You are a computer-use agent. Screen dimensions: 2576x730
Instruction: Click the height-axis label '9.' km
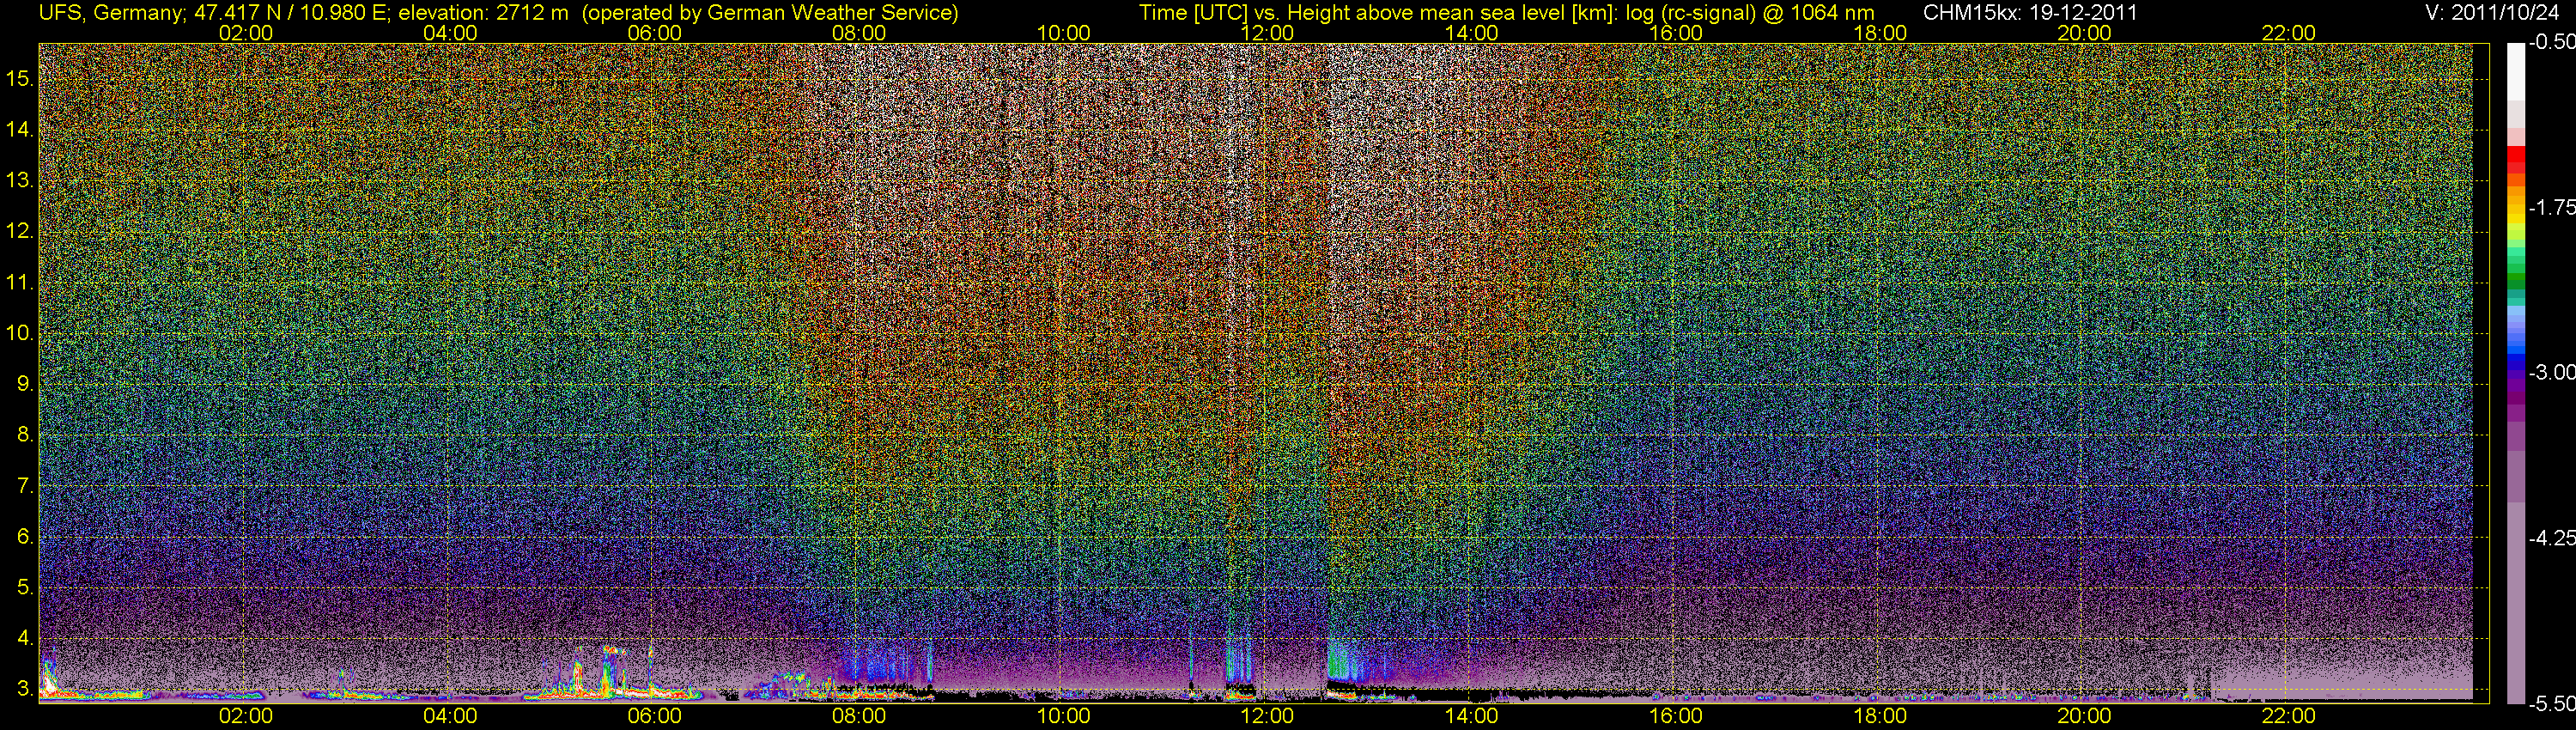coord(26,384)
